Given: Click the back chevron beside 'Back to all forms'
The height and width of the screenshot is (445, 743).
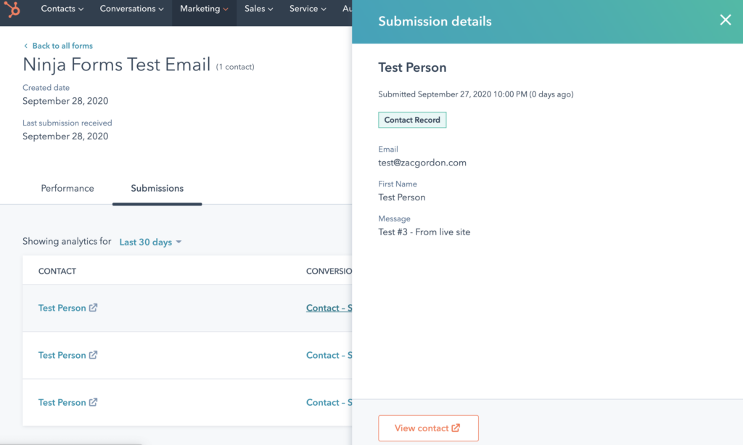Looking at the screenshot, I should tap(25, 46).
